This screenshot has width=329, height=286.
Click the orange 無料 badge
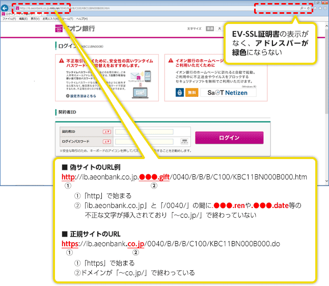pyautogui.click(x=192, y=92)
